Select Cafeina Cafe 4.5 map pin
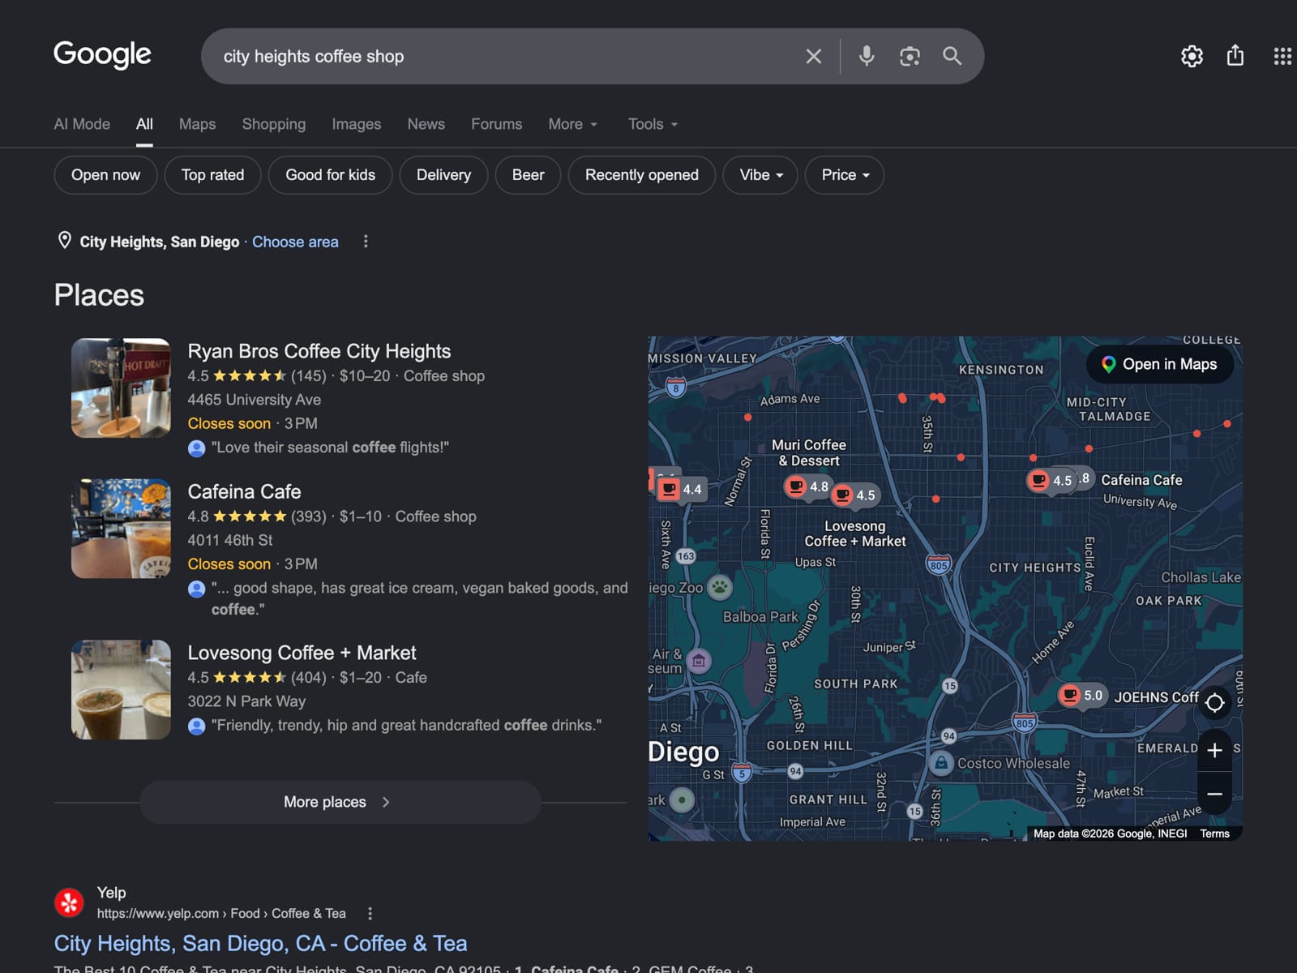Screen dimensions: 1297x973 pos(1050,480)
